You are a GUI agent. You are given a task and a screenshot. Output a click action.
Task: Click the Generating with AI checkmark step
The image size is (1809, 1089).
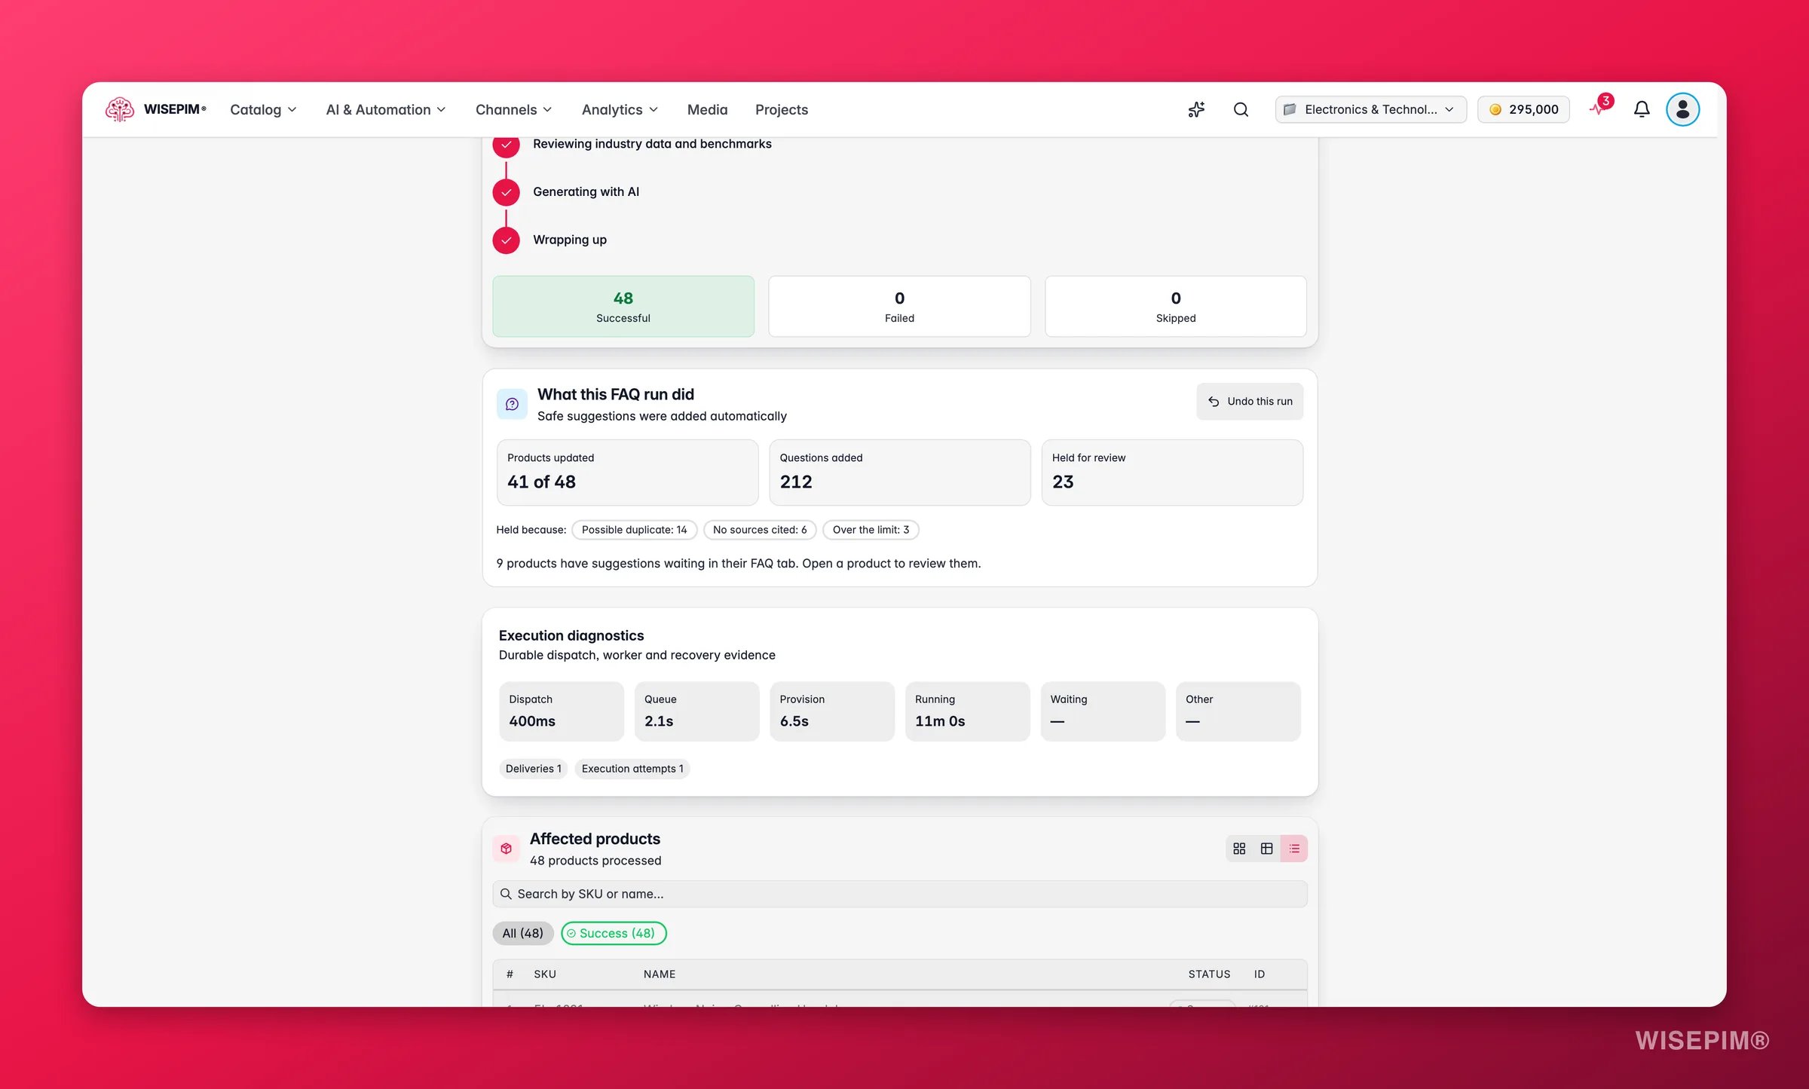pos(506,192)
